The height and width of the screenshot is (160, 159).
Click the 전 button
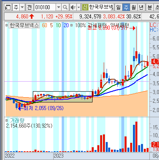click(30, 7)
